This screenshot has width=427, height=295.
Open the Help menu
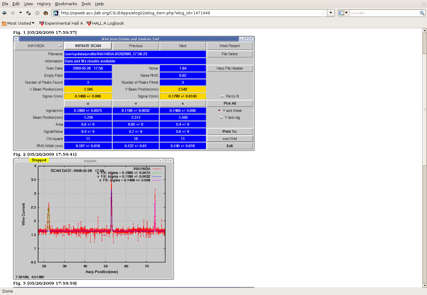[99, 4]
